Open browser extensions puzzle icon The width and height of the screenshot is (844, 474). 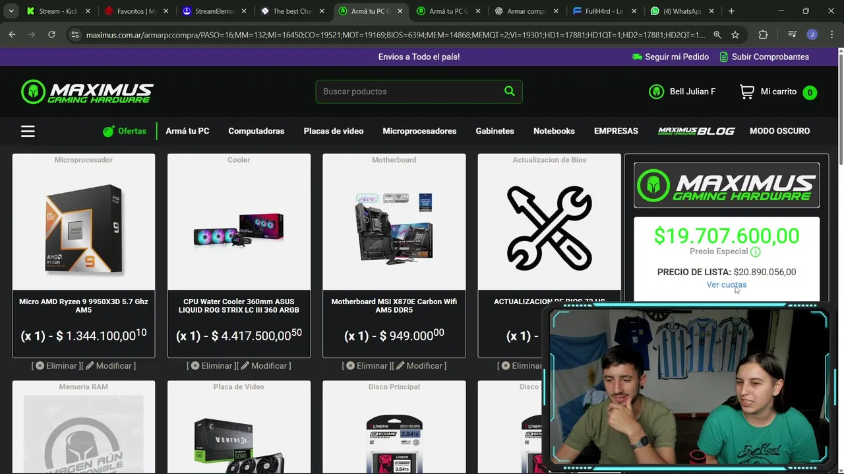(763, 34)
